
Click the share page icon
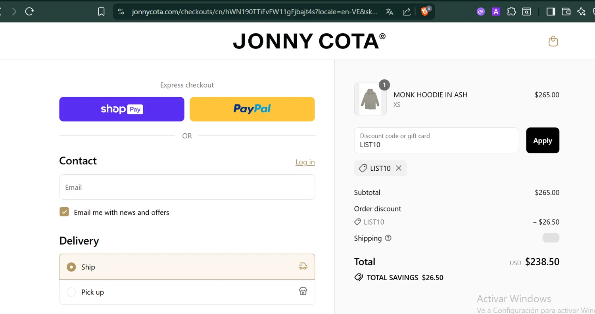pyautogui.click(x=407, y=12)
